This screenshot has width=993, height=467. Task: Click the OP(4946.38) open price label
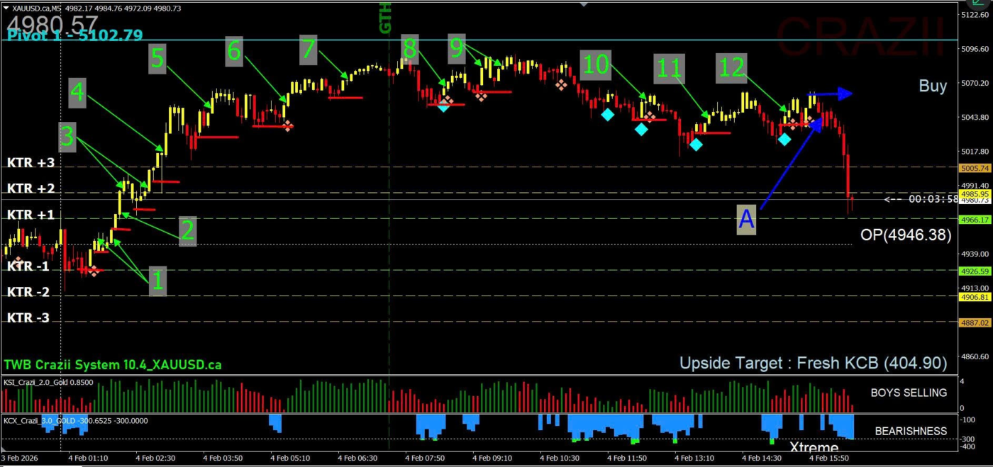pos(905,235)
